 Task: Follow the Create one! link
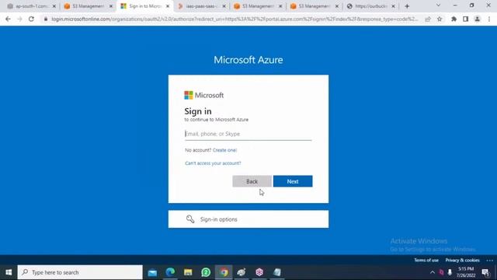click(224, 150)
